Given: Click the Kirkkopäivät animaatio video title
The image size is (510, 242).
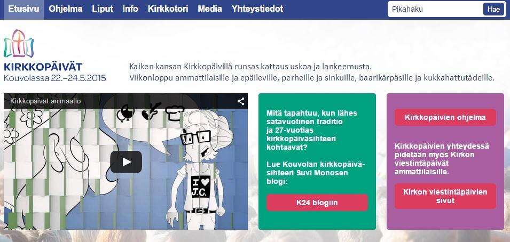Looking at the screenshot, I should point(45,101).
